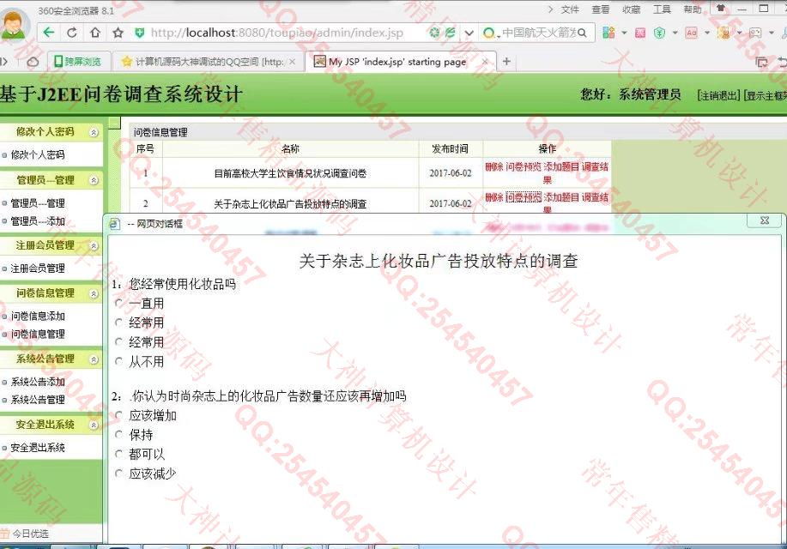787x549 pixels.
Task: Open a new tab with plus button
Action: pyautogui.click(x=506, y=61)
